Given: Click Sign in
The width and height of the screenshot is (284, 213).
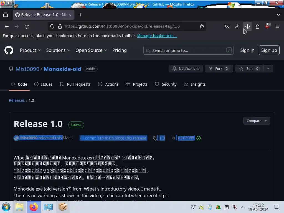Looking at the screenshot, I should tap(247, 50).
